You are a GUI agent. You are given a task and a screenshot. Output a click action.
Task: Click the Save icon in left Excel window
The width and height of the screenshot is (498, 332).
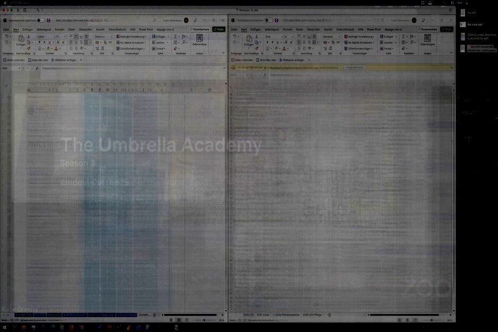pos(48,20)
